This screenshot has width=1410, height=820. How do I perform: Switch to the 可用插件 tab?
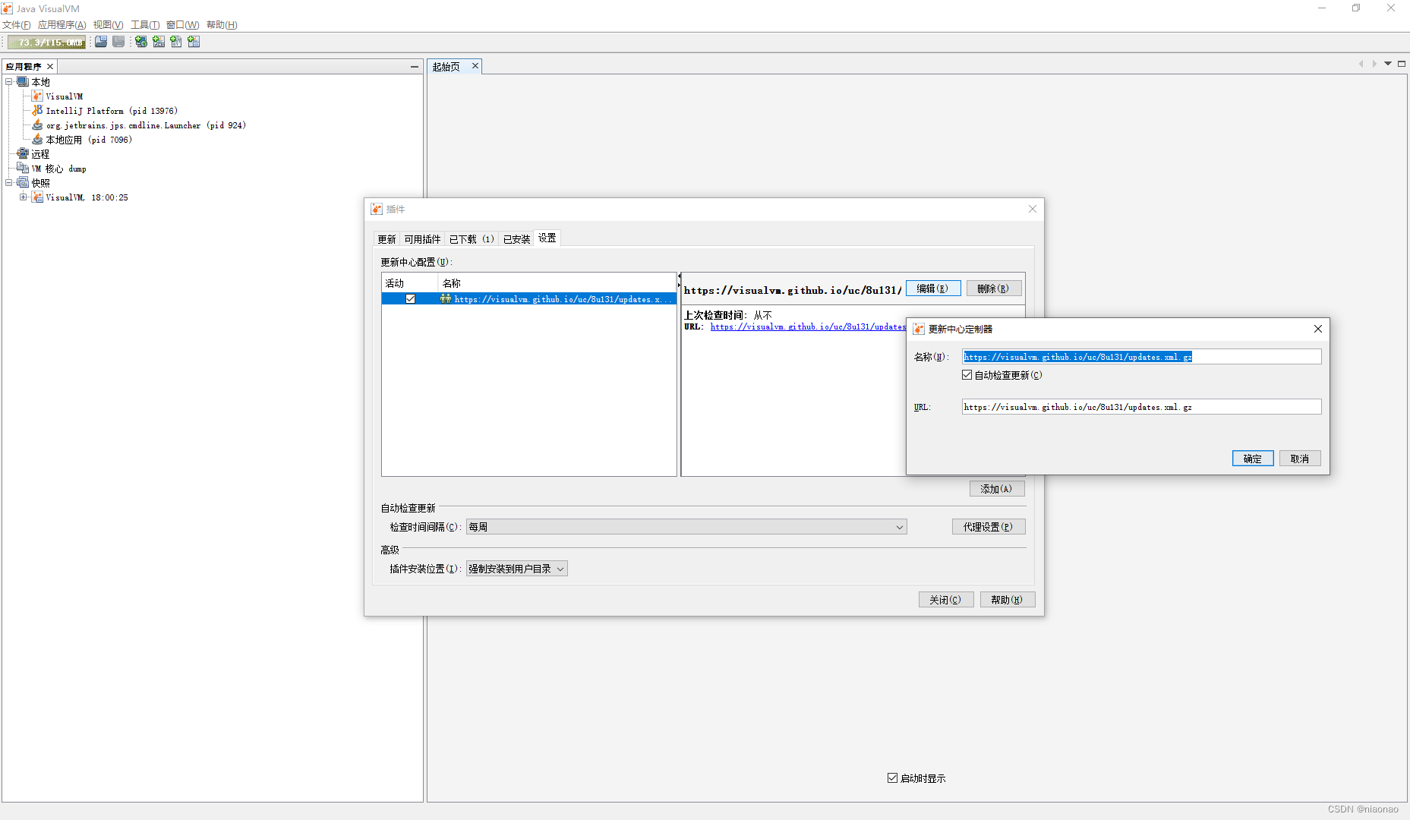(422, 239)
